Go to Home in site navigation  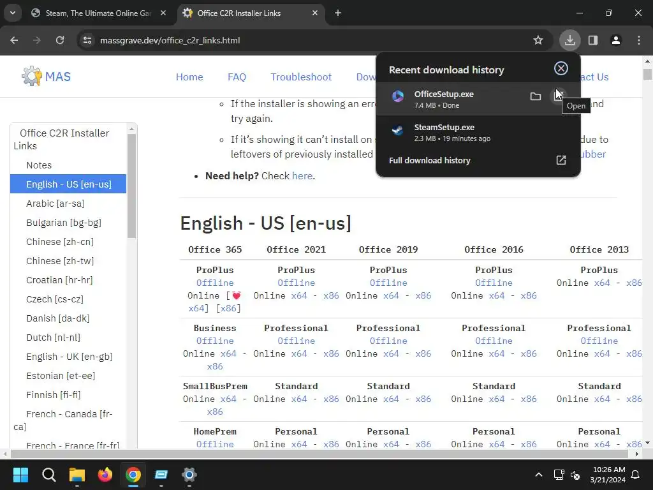tap(189, 77)
